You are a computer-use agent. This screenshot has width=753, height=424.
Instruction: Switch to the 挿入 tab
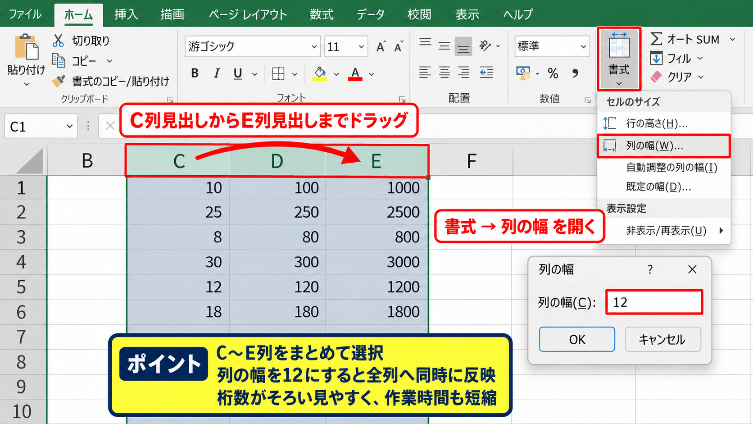[126, 14]
